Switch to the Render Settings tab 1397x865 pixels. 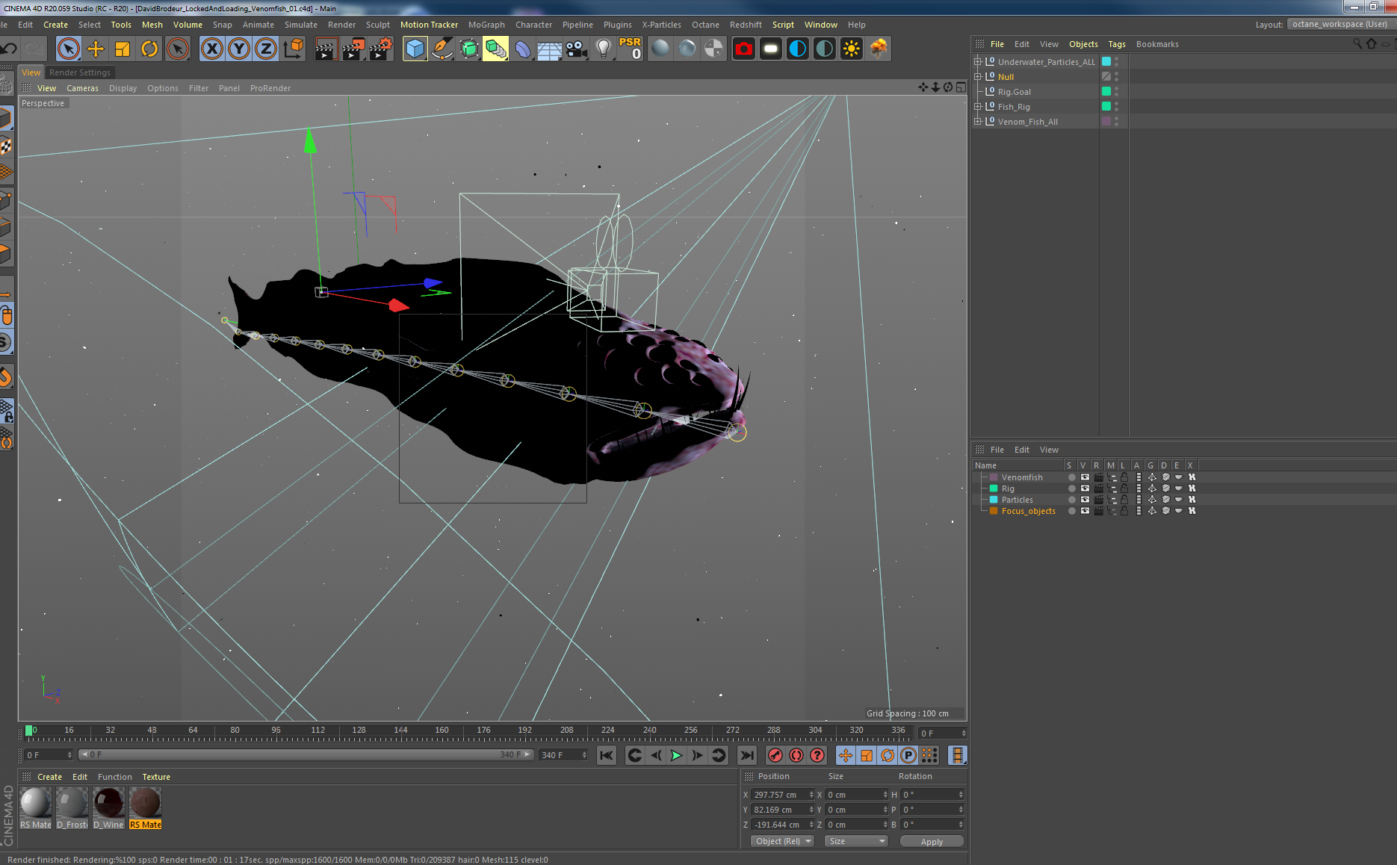(80, 72)
